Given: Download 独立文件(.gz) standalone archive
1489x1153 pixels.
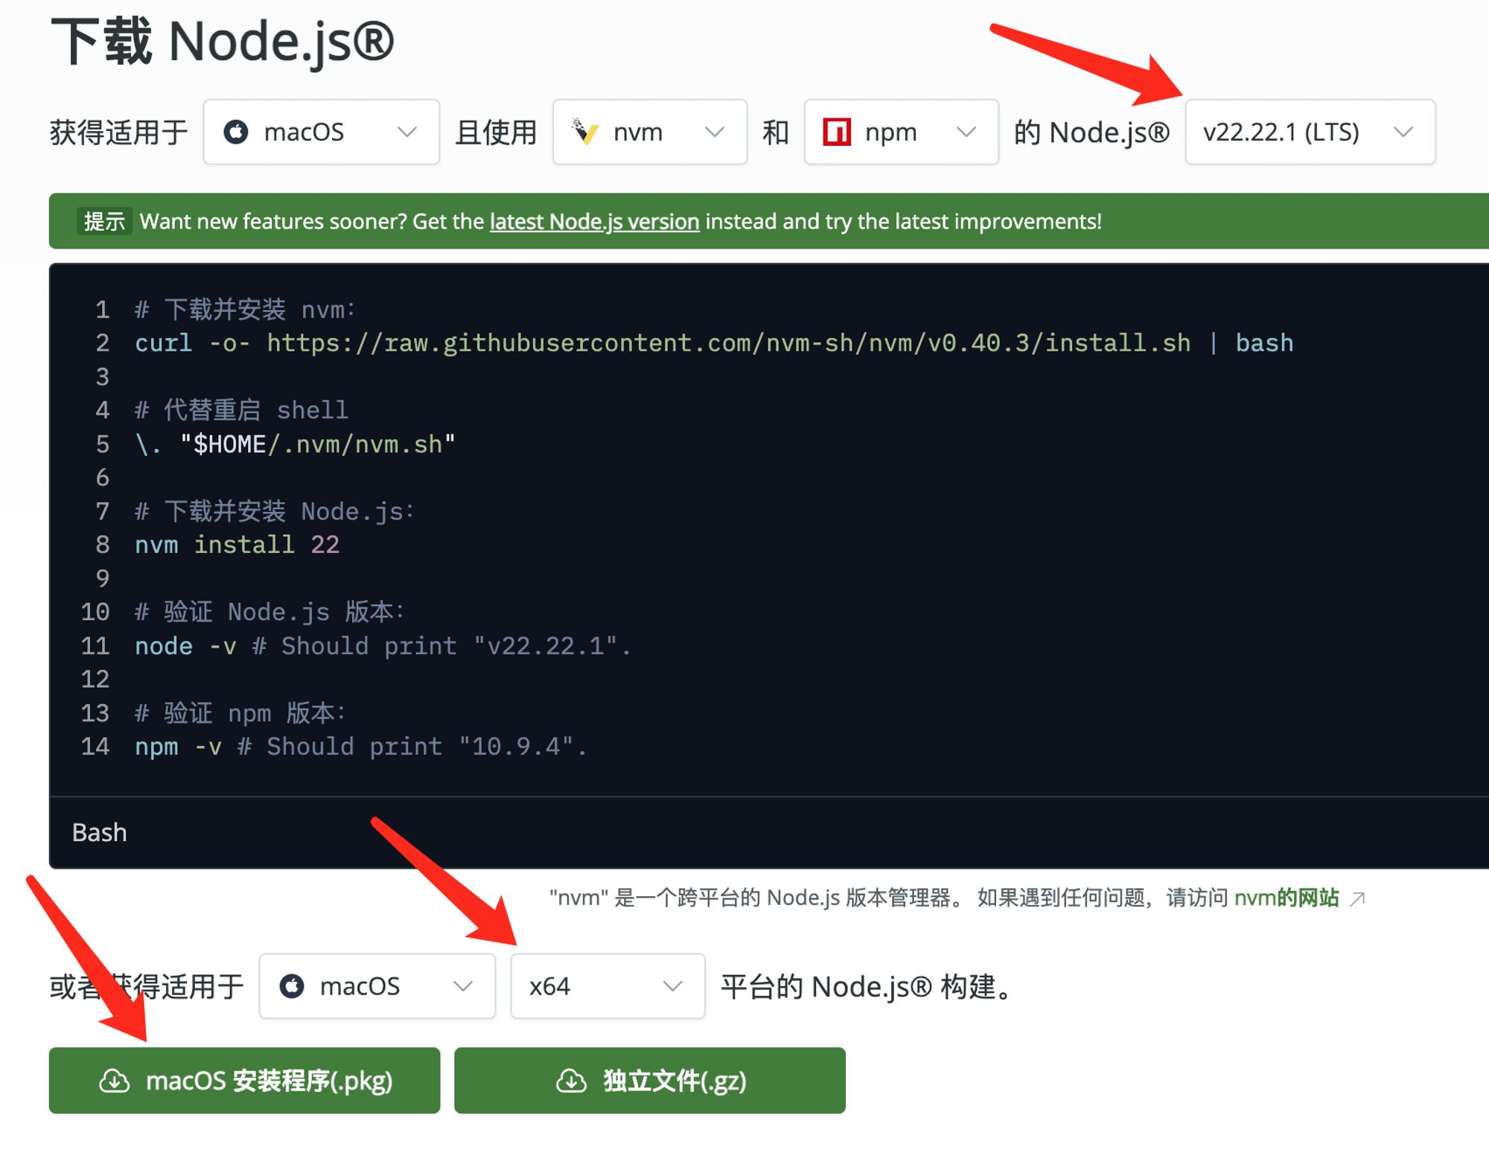Looking at the screenshot, I should (x=649, y=1081).
